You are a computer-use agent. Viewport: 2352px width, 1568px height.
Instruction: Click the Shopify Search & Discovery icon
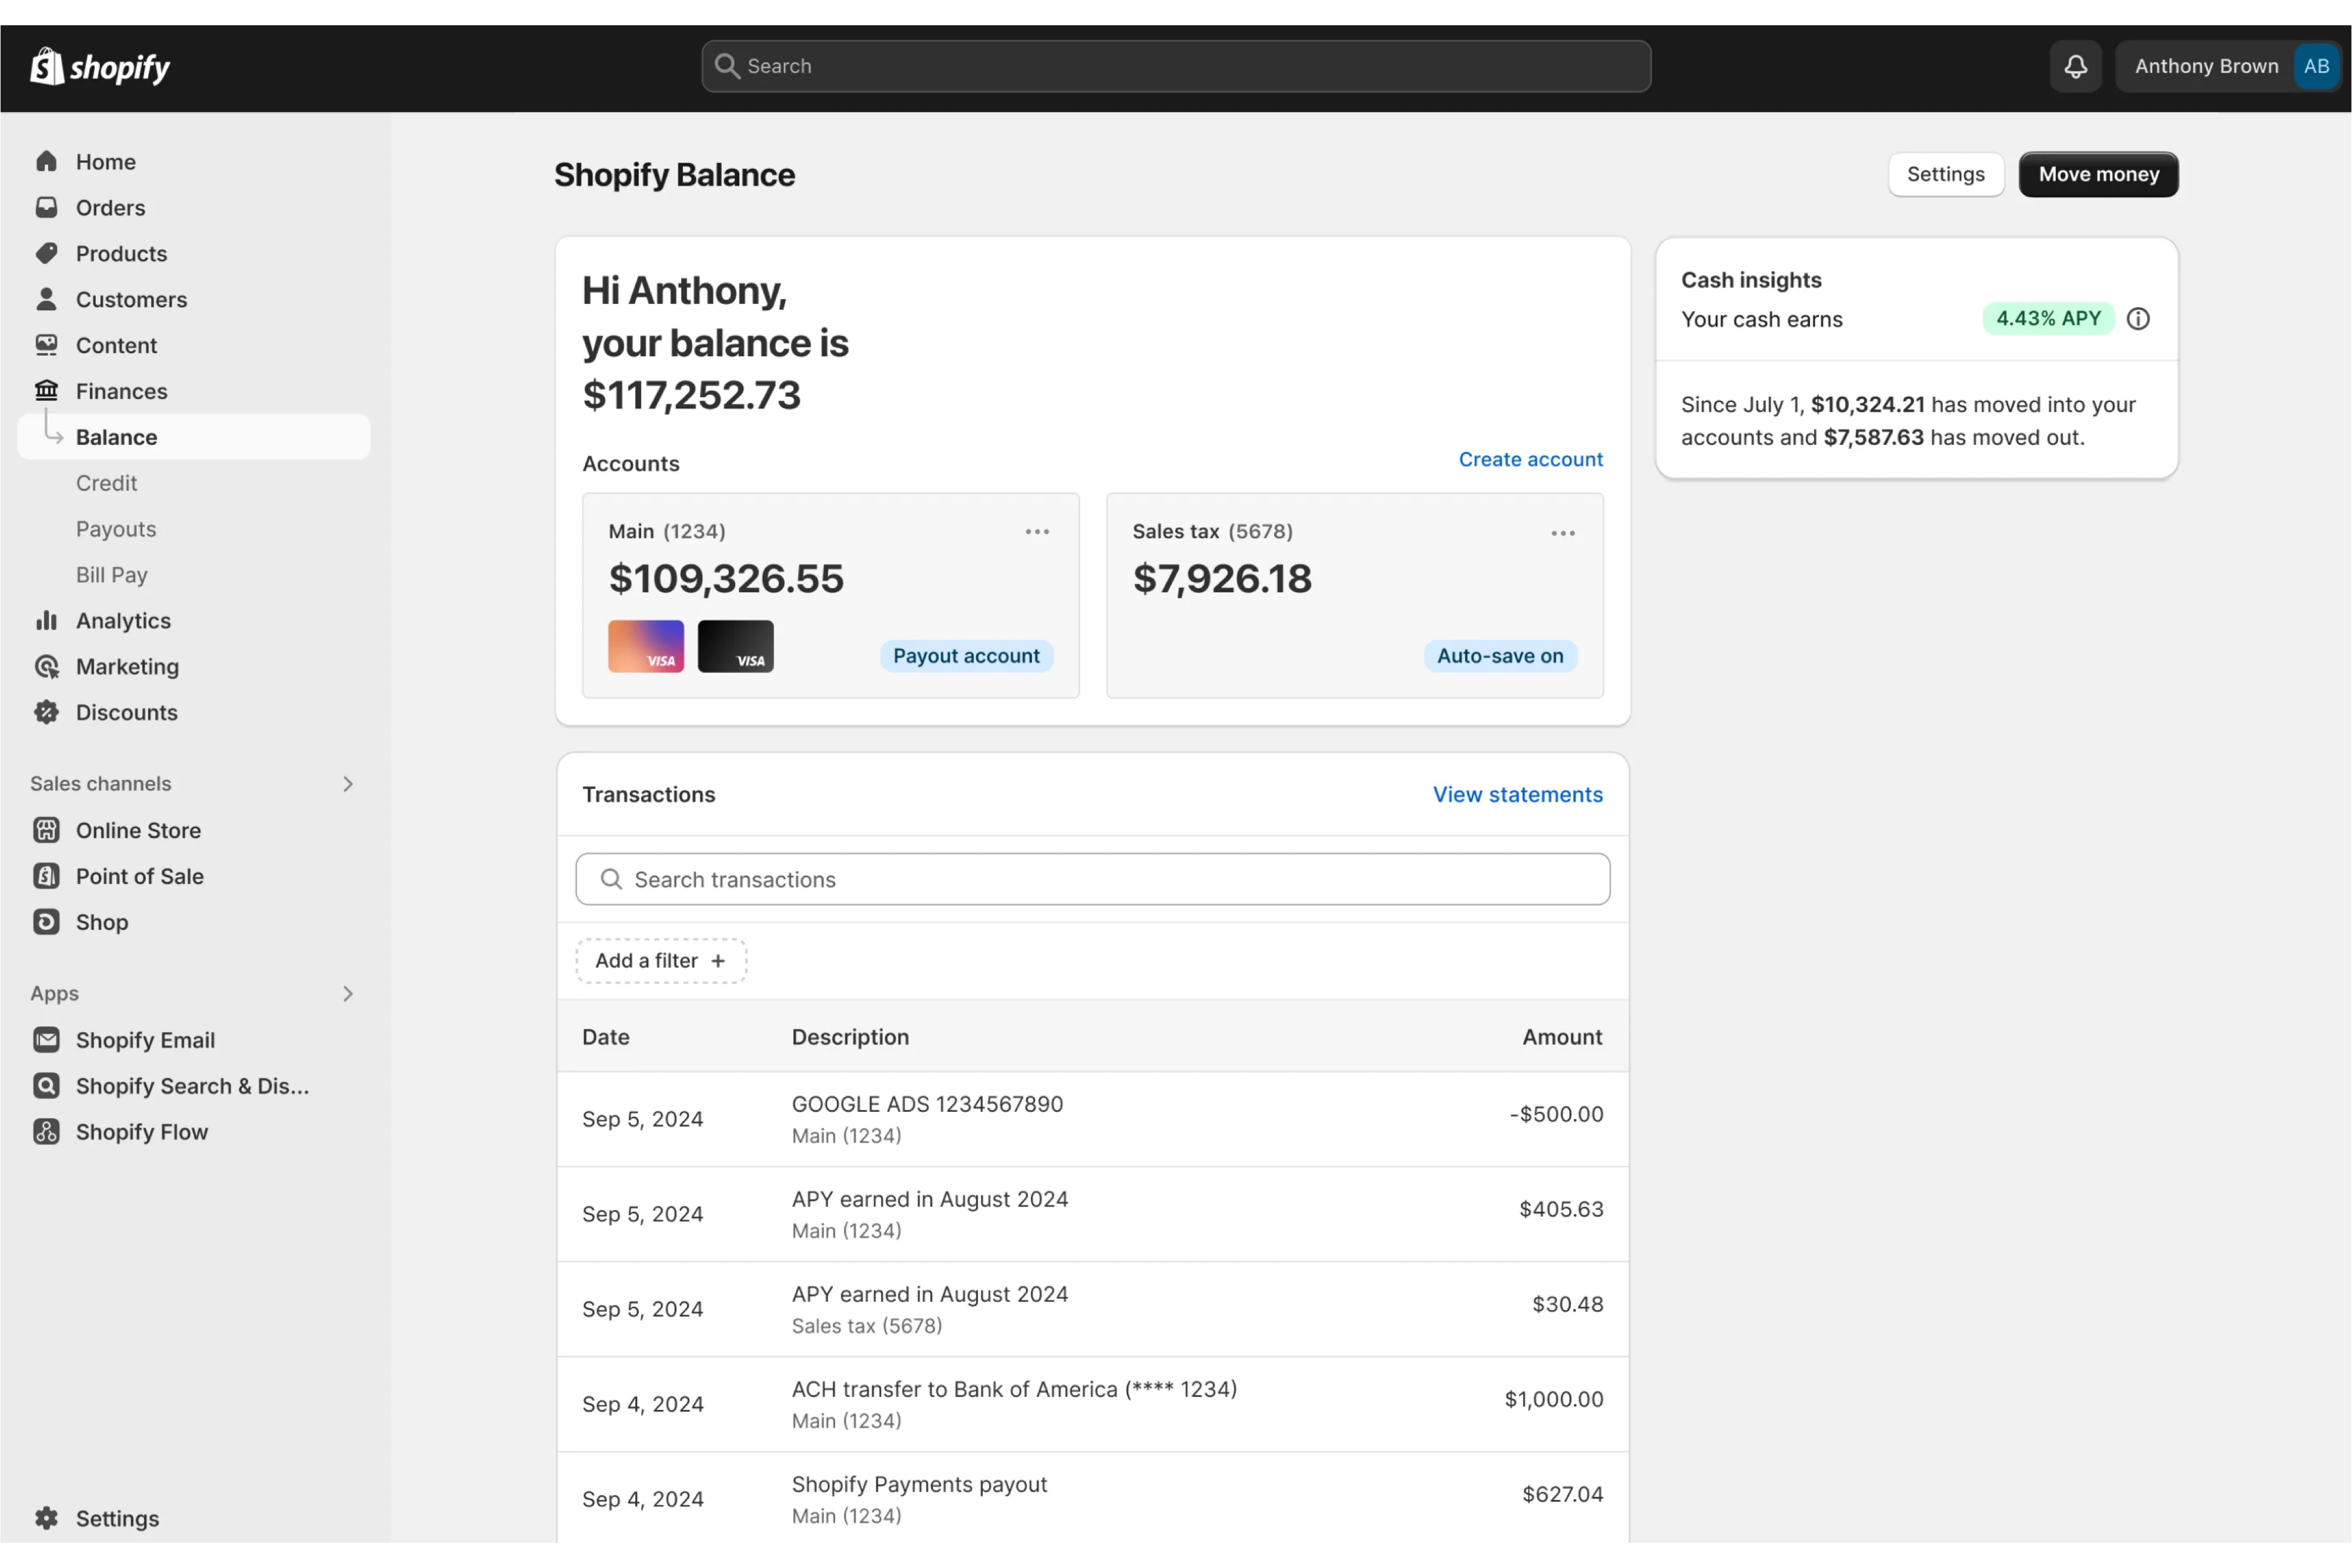click(x=46, y=1087)
